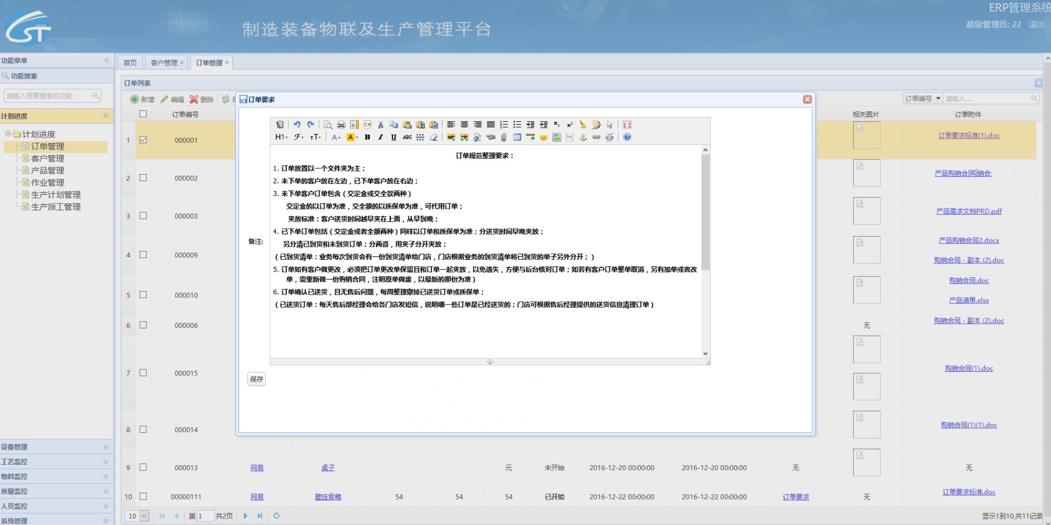
Task: Open the 产品需求文档PRD.pdf attachment link
Action: tap(969, 211)
